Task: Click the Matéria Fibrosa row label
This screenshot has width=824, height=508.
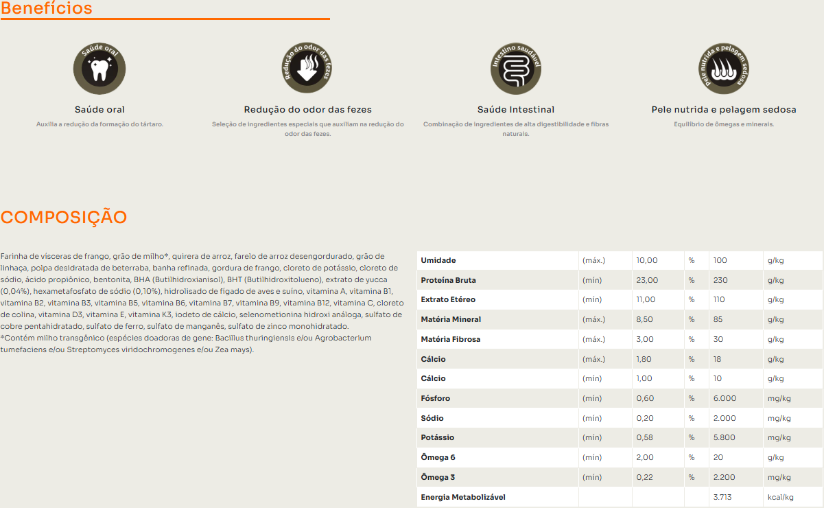Action: [x=450, y=339]
